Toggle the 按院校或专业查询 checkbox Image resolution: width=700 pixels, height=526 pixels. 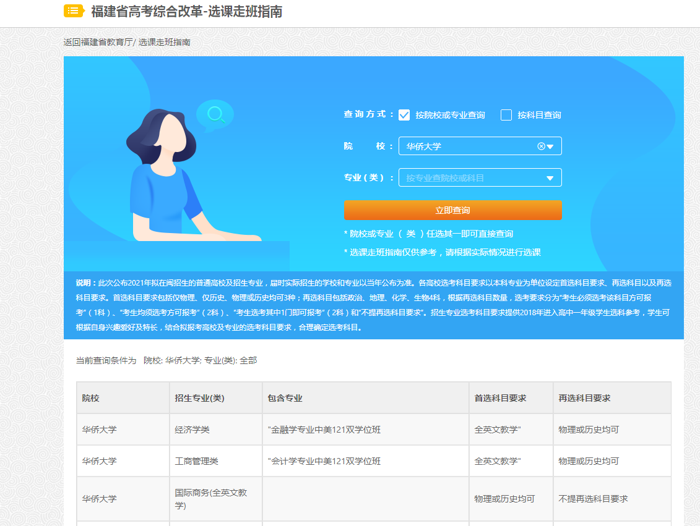coord(404,115)
